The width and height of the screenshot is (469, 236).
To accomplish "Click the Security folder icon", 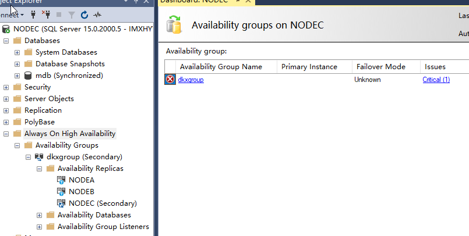I will [17, 87].
